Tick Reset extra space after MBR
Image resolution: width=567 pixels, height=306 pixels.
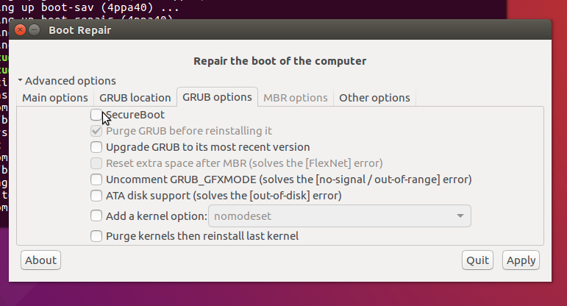tap(96, 163)
